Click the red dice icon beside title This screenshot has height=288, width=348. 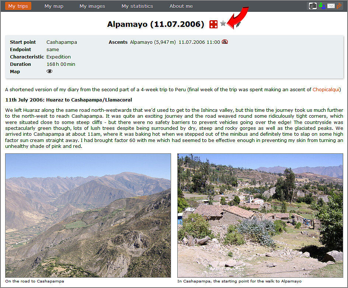(x=213, y=24)
